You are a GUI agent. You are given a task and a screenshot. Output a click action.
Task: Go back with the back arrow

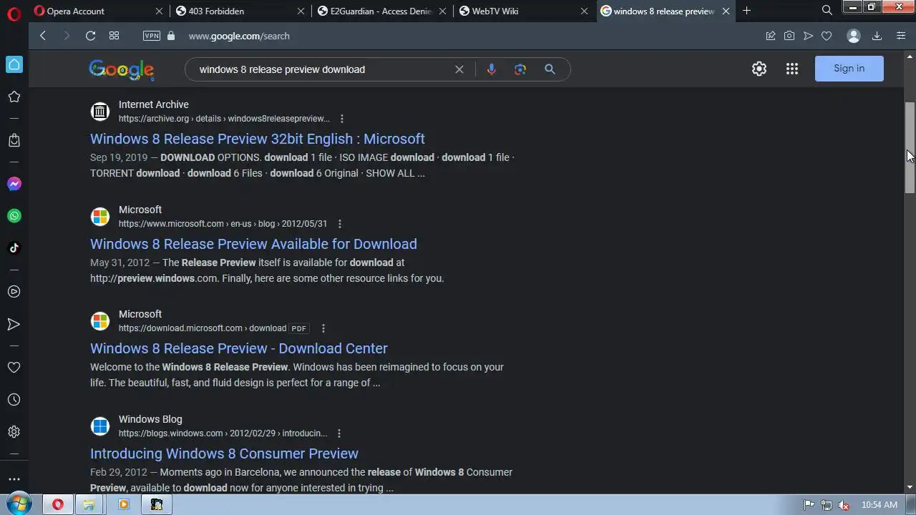43,36
